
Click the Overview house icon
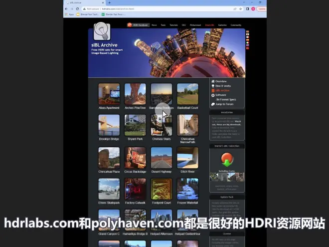pyautogui.click(x=213, y=81)
